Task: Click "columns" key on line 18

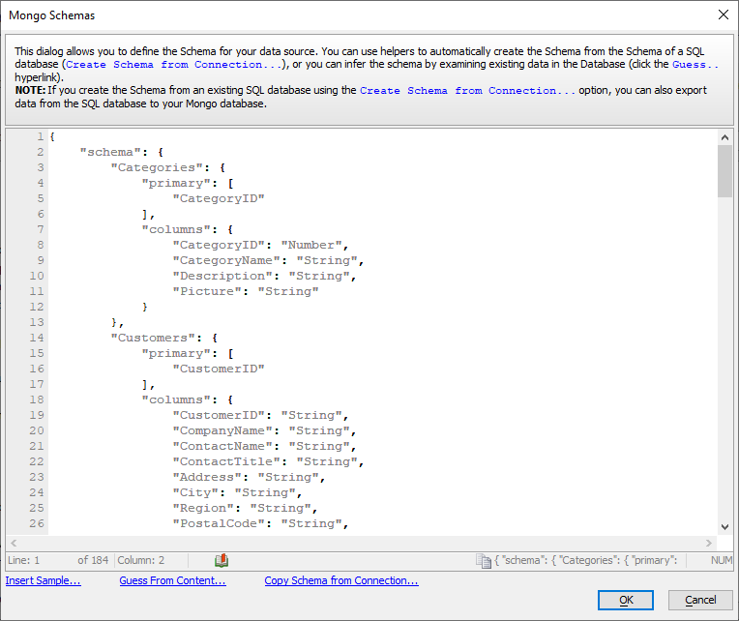Action: coord(176,399)
